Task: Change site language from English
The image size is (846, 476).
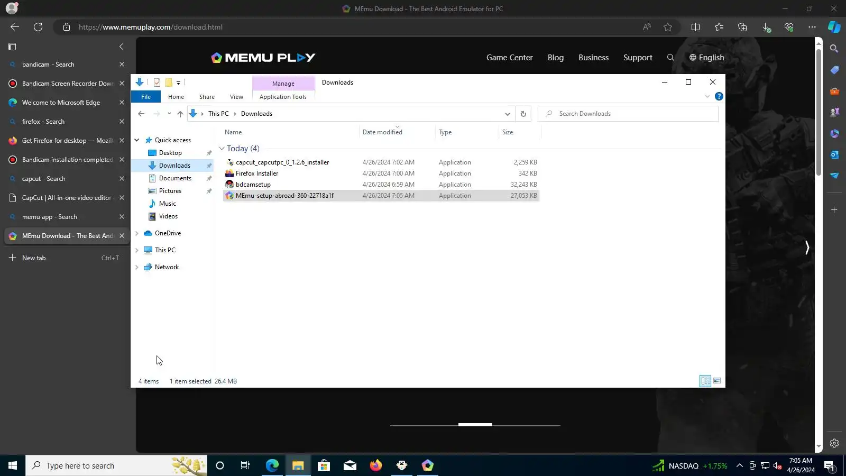Action: (x=706, y=58)
